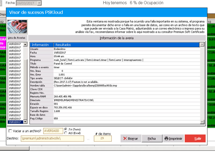Click the 'Registro Nro.' row label
The image size is (215, 152).
pyautogui.click(x=37, y=93)
